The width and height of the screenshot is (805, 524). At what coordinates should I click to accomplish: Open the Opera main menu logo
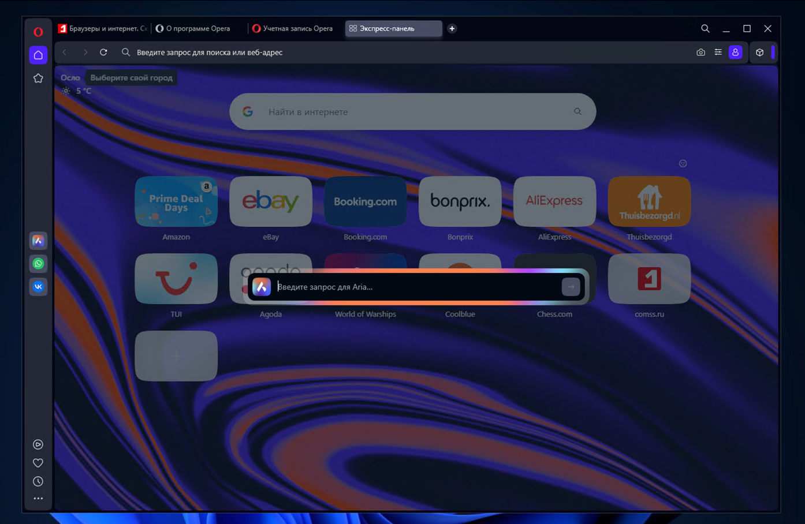[38, 32]
